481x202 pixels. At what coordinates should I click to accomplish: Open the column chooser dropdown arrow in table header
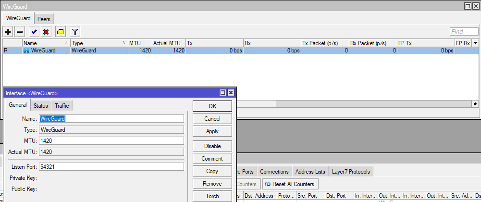[475, 43]
